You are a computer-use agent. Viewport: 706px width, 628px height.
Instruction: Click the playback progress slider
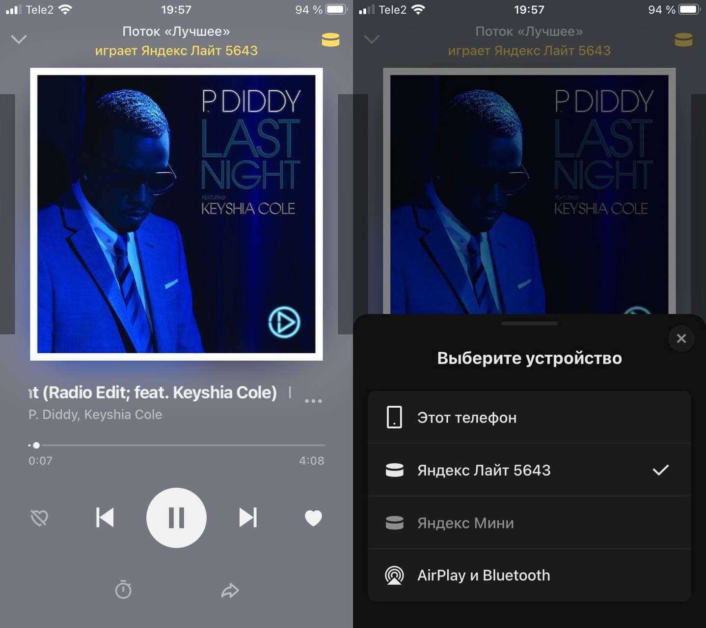pos(176,445)
